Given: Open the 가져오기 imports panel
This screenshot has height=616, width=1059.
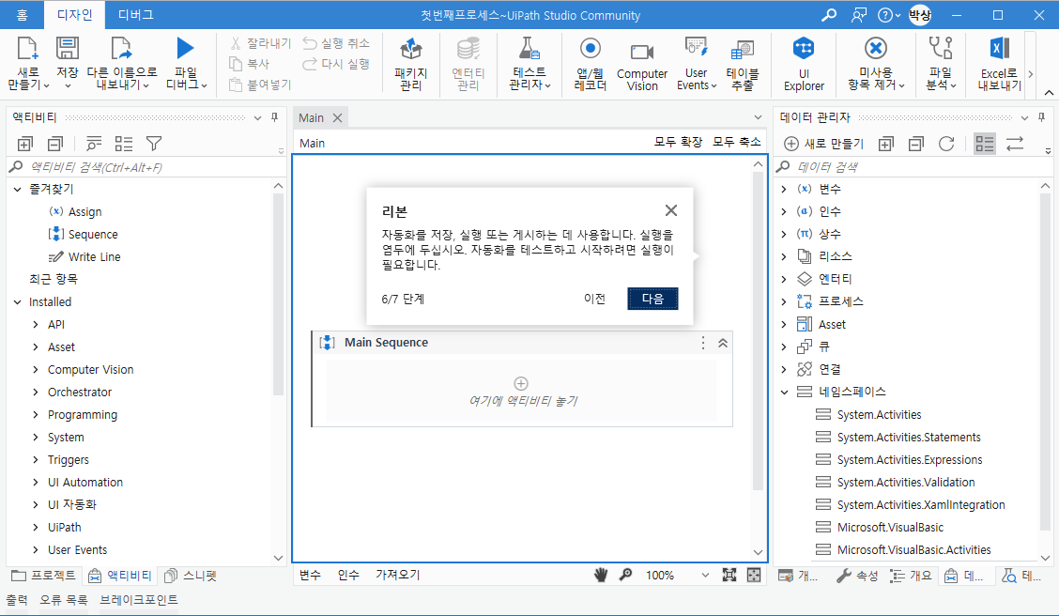Looking at the screenshot, I should point(398,575).
